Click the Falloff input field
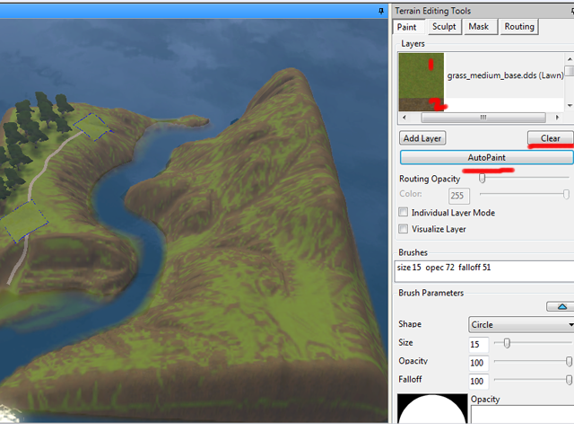This screenshot has width=574, height=431. [x=478, y=381]
